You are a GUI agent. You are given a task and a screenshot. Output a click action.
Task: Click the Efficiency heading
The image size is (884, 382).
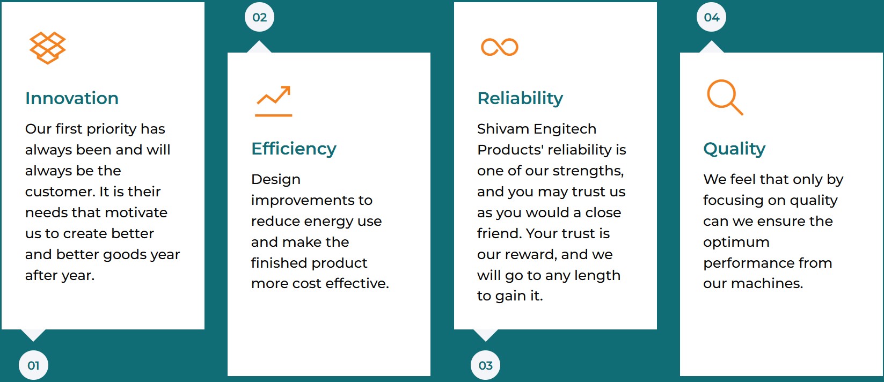[x=294, y=149]
